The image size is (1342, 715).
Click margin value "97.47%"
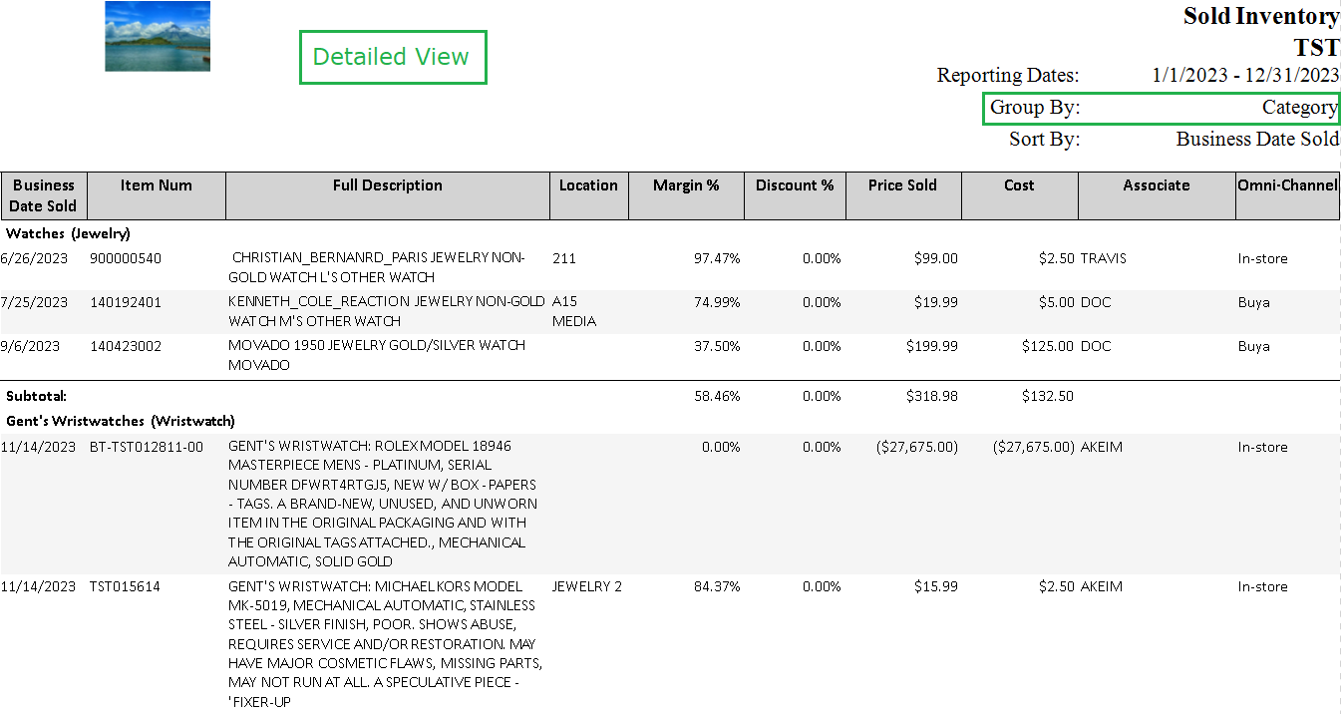pyautogui.click(x=717, y=258)
